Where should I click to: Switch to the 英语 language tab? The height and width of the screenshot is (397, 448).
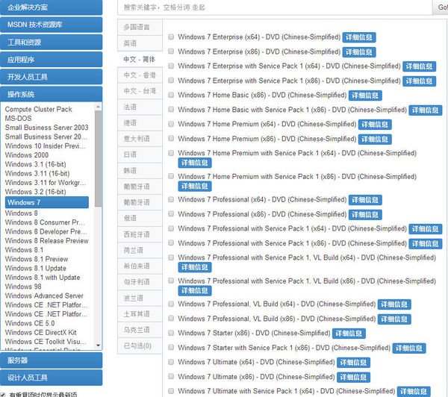[x=130, y=43]
